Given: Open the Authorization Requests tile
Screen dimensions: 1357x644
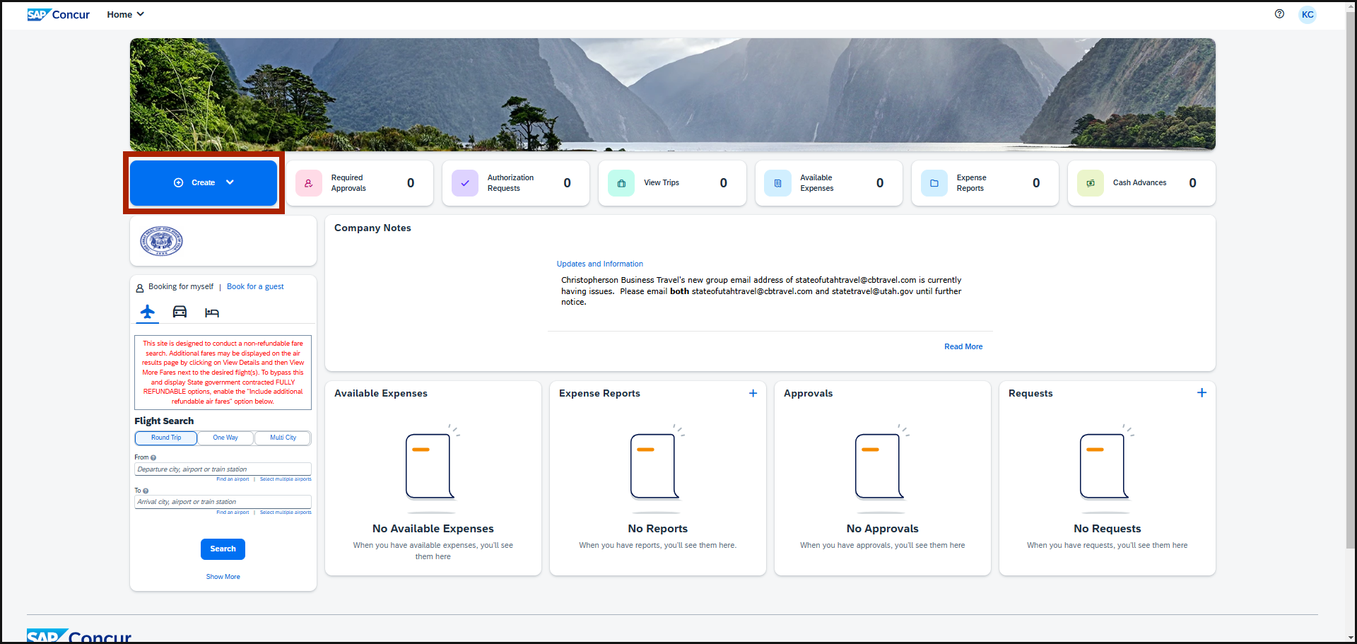Looking at the screenshot, I should (x=516, y=183).
